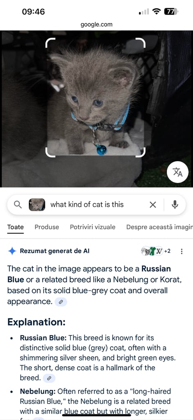Tap the link chip after Russian Blue paragraph
The width and height of the screenshot is (193, 420).
[49, 378]
